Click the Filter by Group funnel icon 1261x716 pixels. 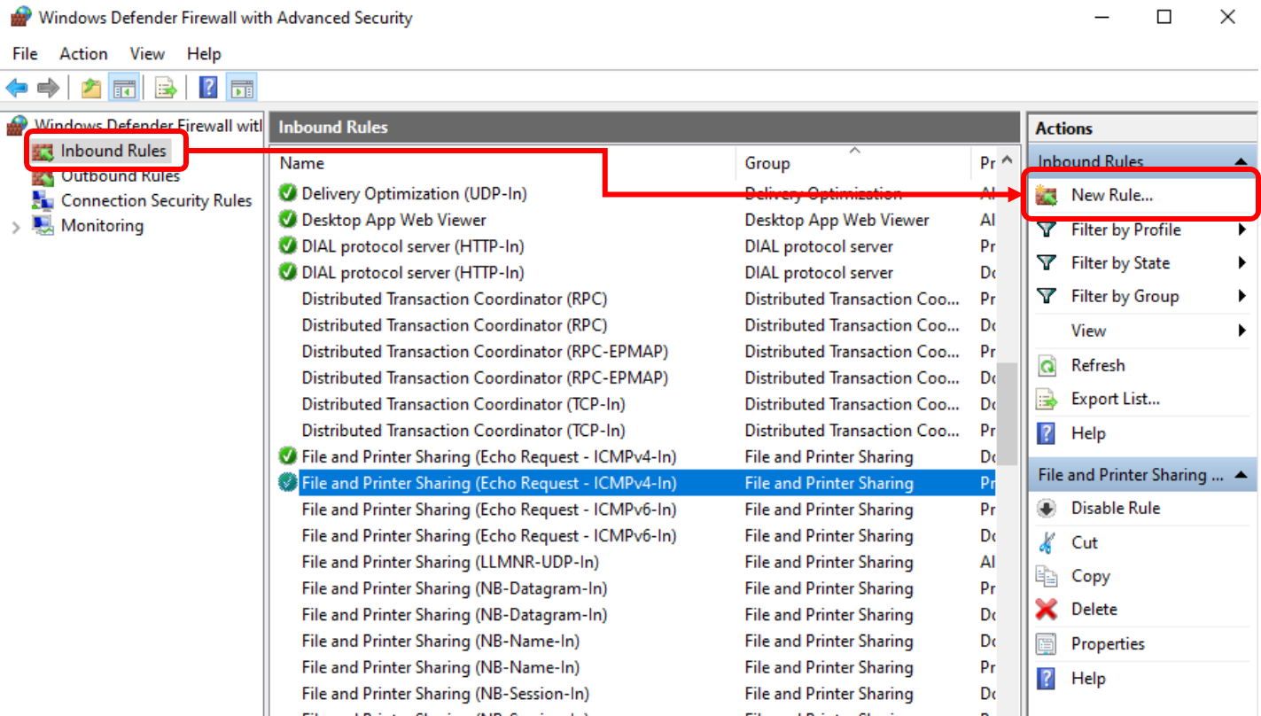pos(1047,296)
